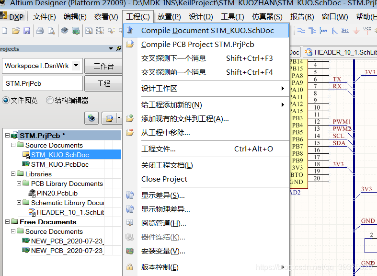The image size is (377, 276).
Task: Click the zoom on selected objects icon
Action: coord(111,31)
